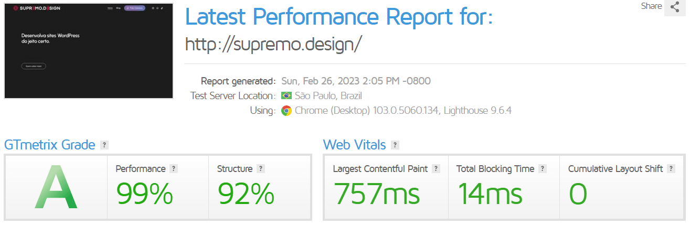This screenshot has height=225, width=690.
Task: Click the Structure question mark icon
Action: point(261,169)
